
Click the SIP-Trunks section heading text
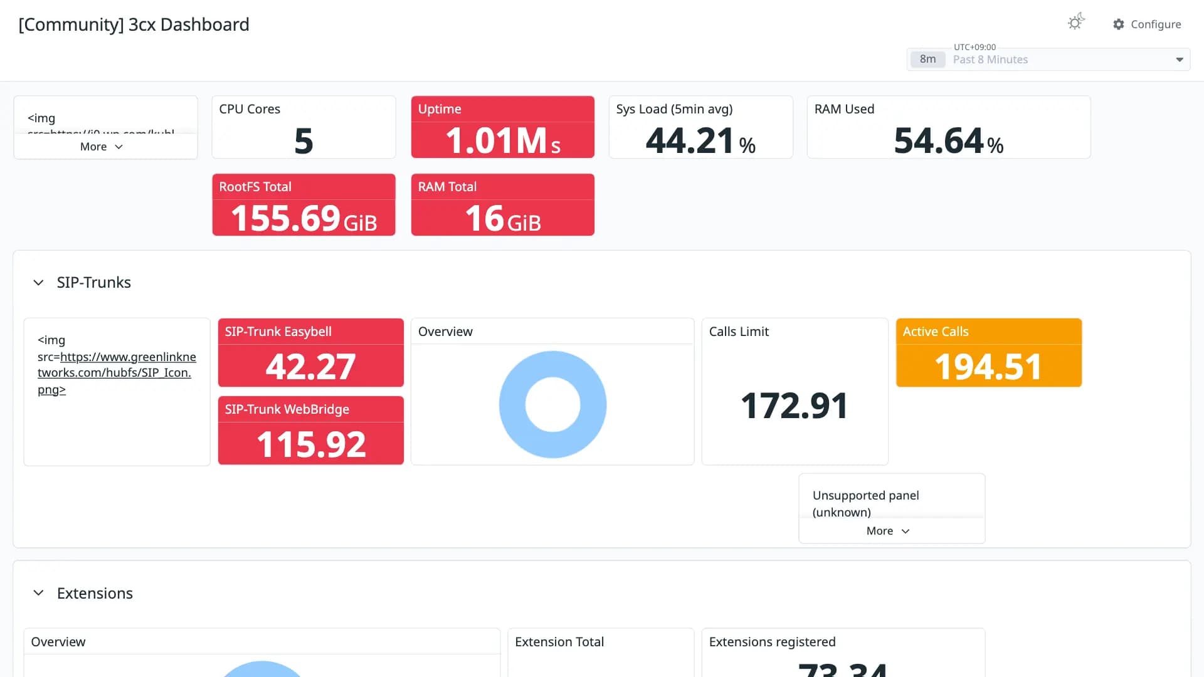(x=94, y=283)
